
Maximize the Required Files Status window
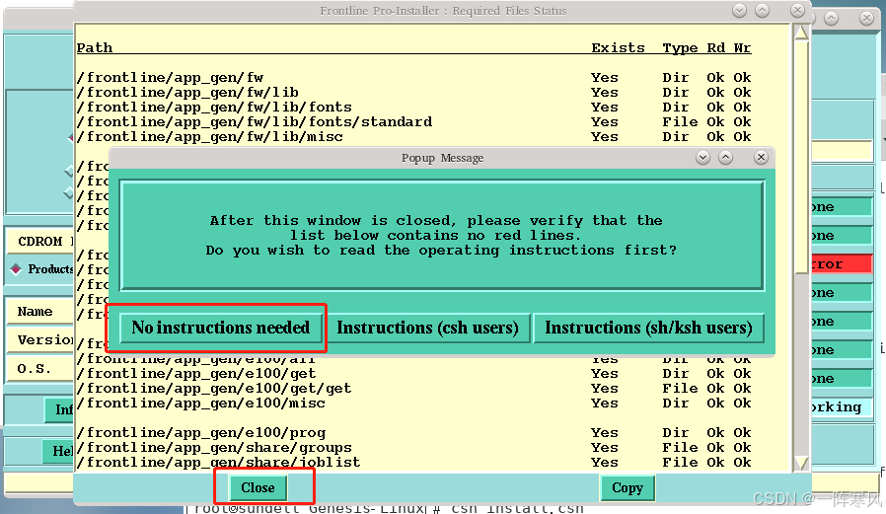[x=763, y=11]
